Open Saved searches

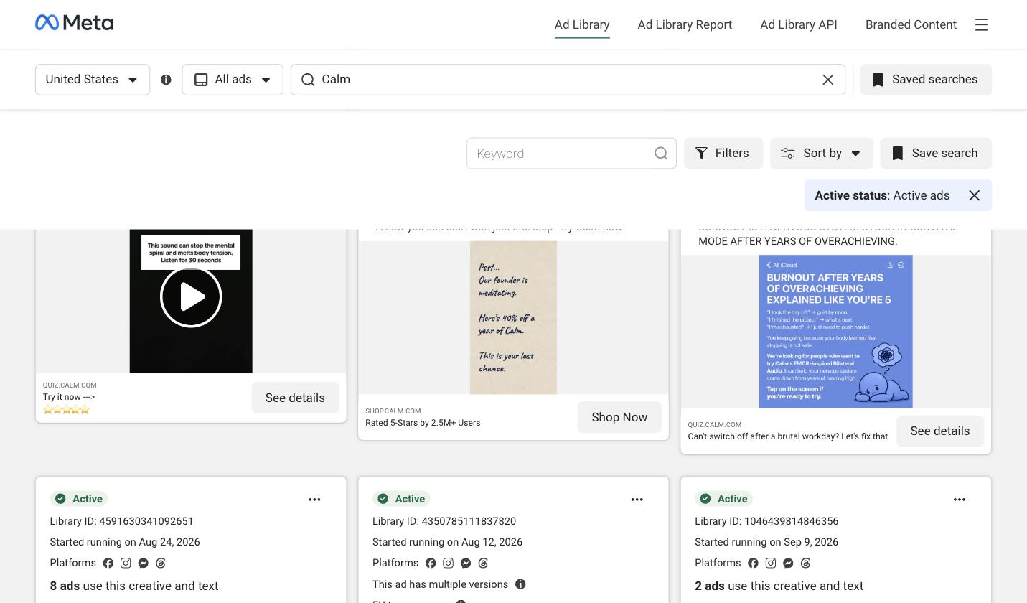[x=926, y=80]
